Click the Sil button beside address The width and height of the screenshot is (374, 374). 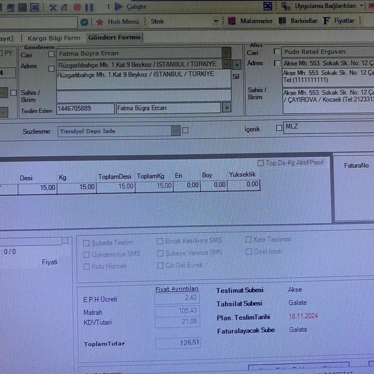236,76
